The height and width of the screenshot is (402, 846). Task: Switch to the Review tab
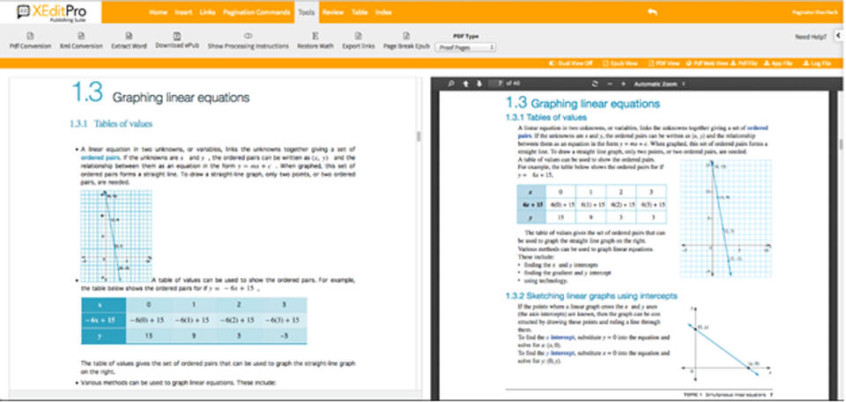point(332,12)
